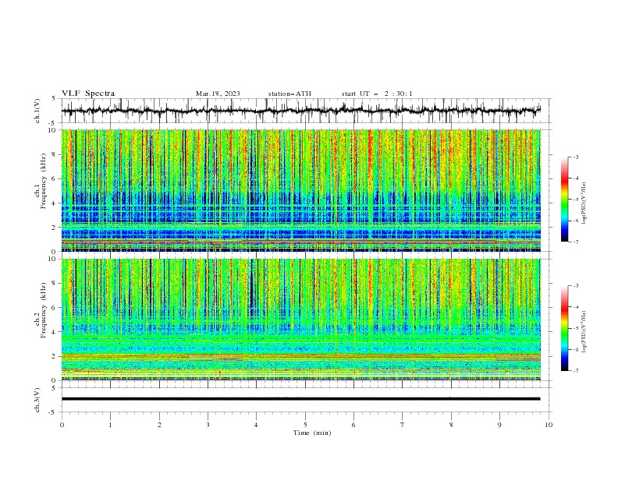The width and height of the screenshot is (618, 477).
Task: Select the "start UT = 2 :30: 1" text
Action: [376, 94]
